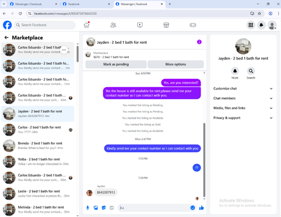This screenshot has height=217, width=281.
Task: Open the Friends icon in top navigation
Action: [x=113, y=25]
